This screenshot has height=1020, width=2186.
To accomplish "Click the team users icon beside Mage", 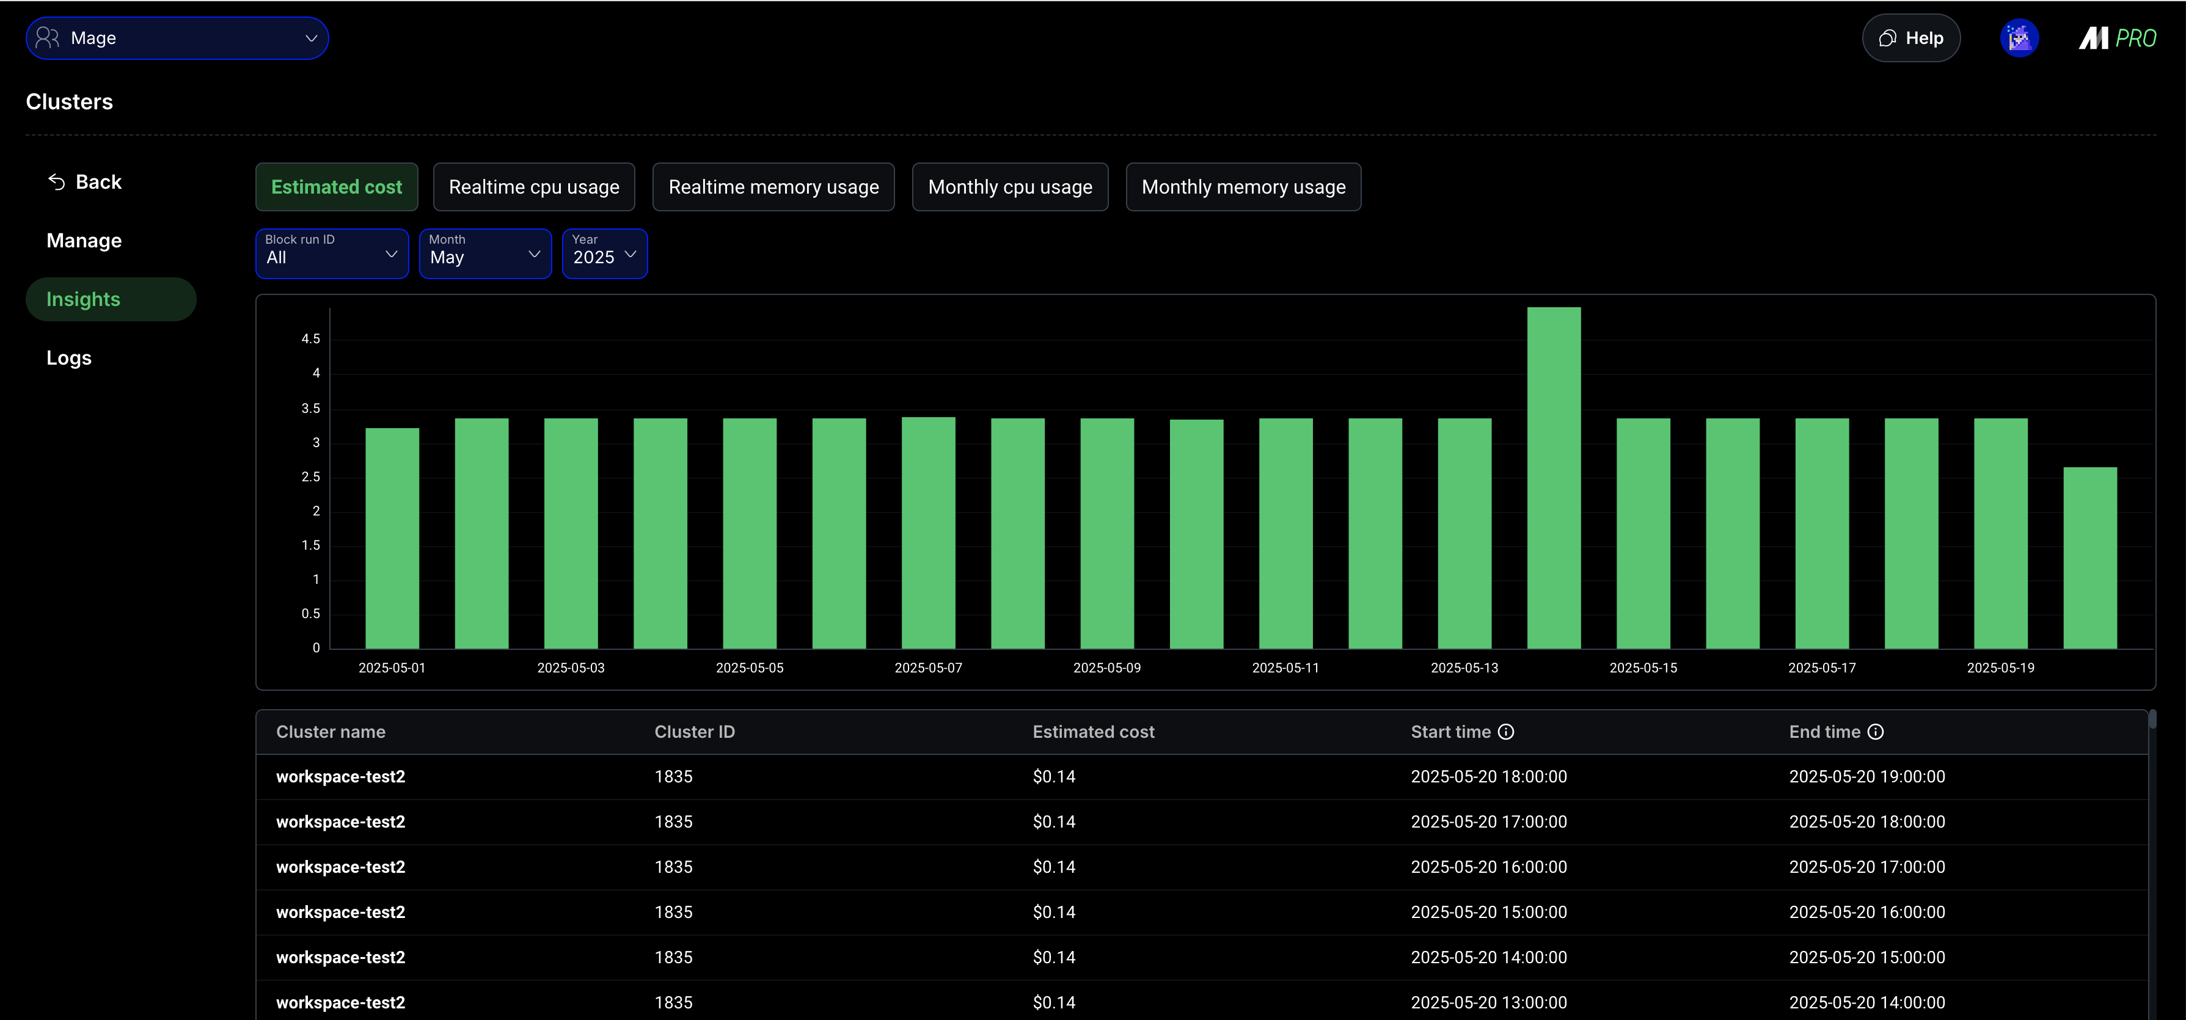I will (x=48, y=38).
